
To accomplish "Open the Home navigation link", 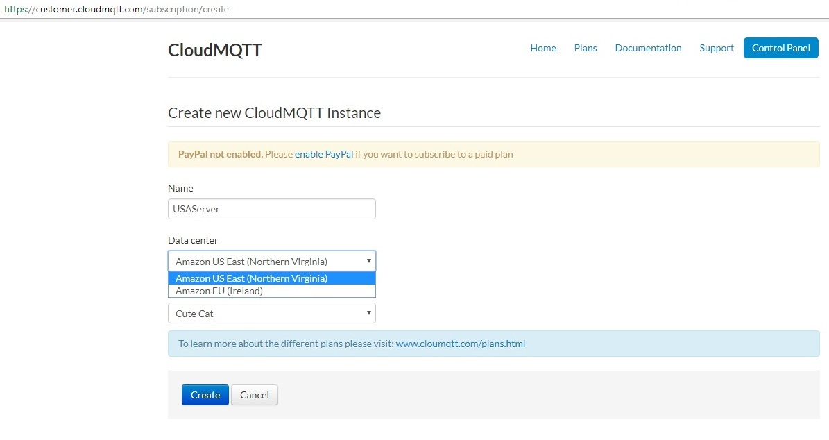I will (x=543, y=48).
